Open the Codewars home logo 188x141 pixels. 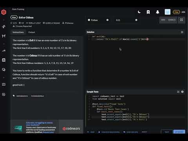click(4, 12)
